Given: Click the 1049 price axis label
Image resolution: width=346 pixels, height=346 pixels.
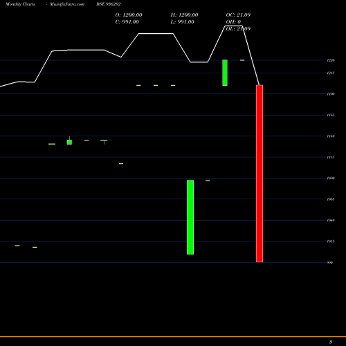Looking at the screenshot, I should pos(331,221).
